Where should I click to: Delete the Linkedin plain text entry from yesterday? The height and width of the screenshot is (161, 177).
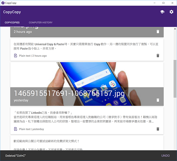pyautogui.click(x=158, y=129)
